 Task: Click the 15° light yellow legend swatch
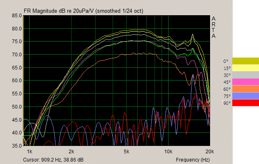(x=245, y=68)
